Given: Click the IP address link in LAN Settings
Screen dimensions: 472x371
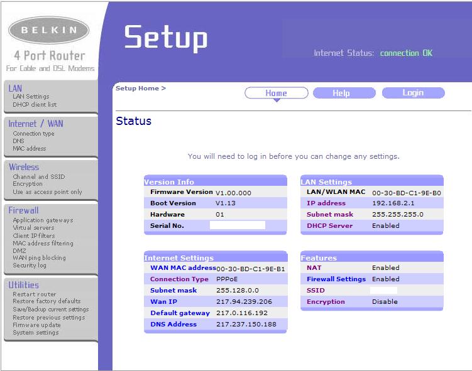Looking at the screenshot, I should tap(326, 203).
